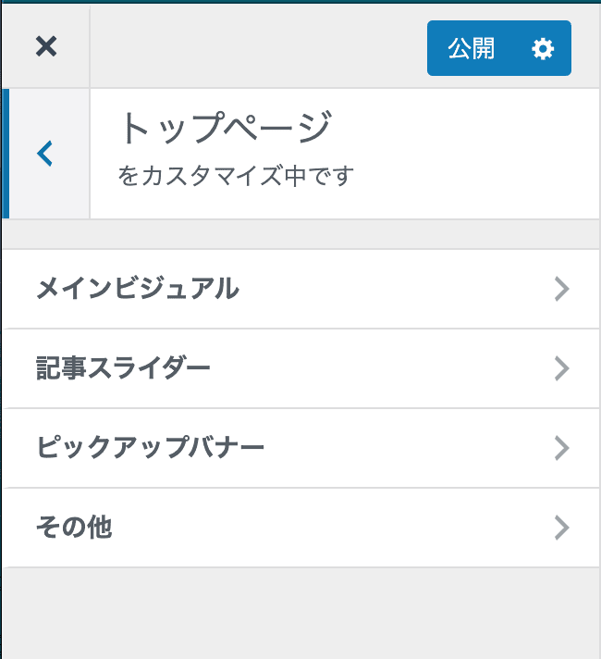The width and height of the screenshot is (601, 659).
Task: Open publish settings gear icon
Action: pos(543,49)
